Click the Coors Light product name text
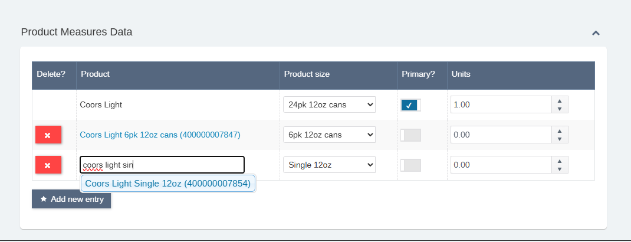Screen dimensions: 631x242 (101, 104)
